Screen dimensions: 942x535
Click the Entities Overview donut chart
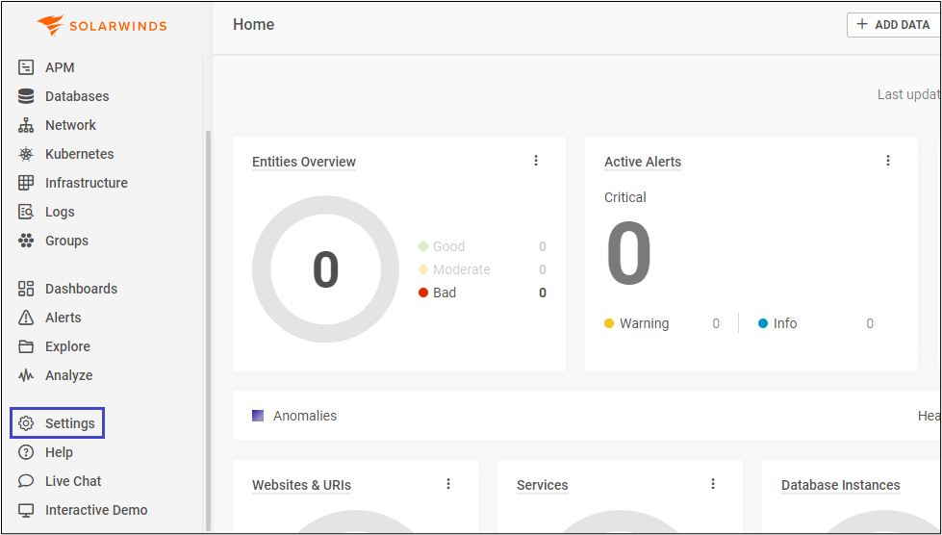tap(325, 269)
